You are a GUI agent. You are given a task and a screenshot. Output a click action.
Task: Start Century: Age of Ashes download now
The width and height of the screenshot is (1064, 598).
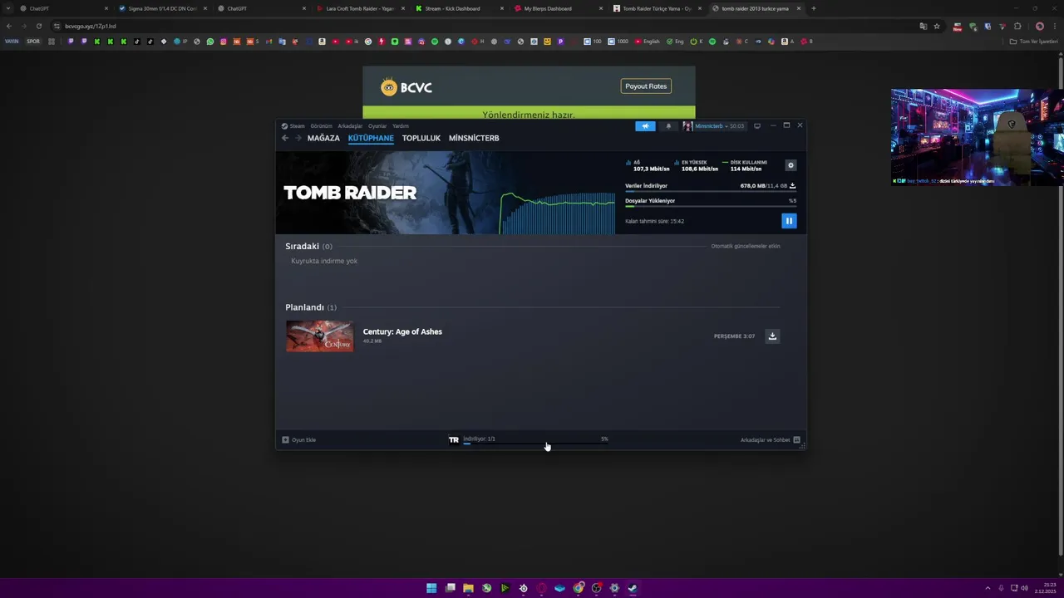click(x=772, y=336)
